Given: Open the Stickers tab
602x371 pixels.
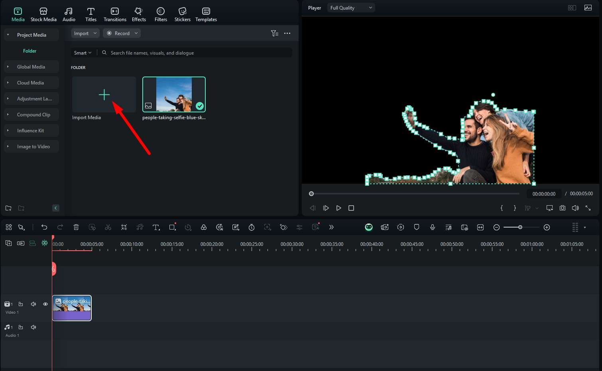Looking at the screenshot, I should click(x=182, y=14).
